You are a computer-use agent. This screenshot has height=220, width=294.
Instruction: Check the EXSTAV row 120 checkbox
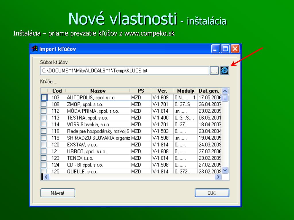[x=44, y=145]
